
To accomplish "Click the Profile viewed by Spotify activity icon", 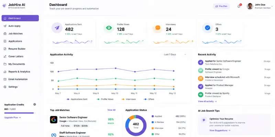I will (201, 95).
